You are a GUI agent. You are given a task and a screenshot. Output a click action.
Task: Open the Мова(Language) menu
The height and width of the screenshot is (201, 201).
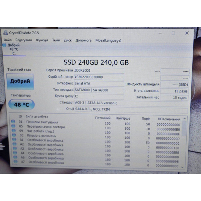pos(108,41)
